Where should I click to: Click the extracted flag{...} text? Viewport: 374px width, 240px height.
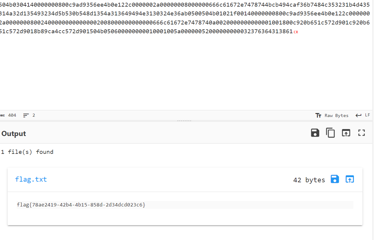click(81, 205)
